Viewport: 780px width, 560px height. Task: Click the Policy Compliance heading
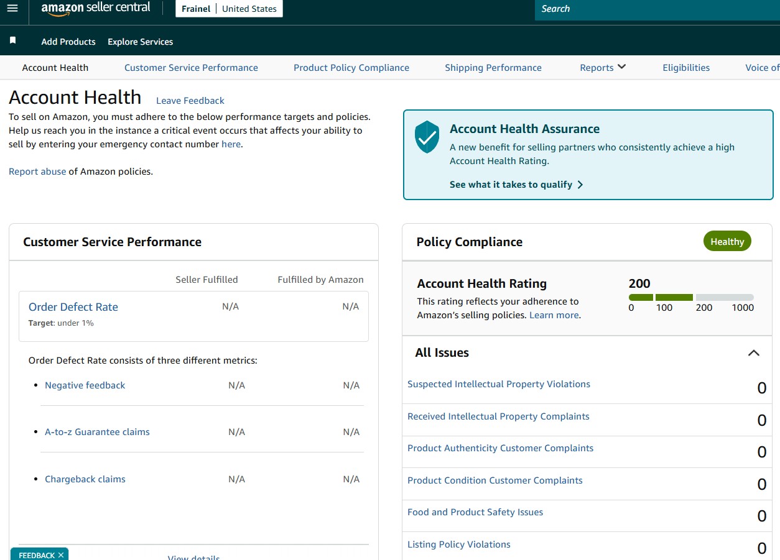coord(470,242)
